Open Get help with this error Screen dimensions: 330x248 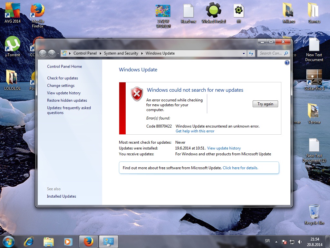195,131
